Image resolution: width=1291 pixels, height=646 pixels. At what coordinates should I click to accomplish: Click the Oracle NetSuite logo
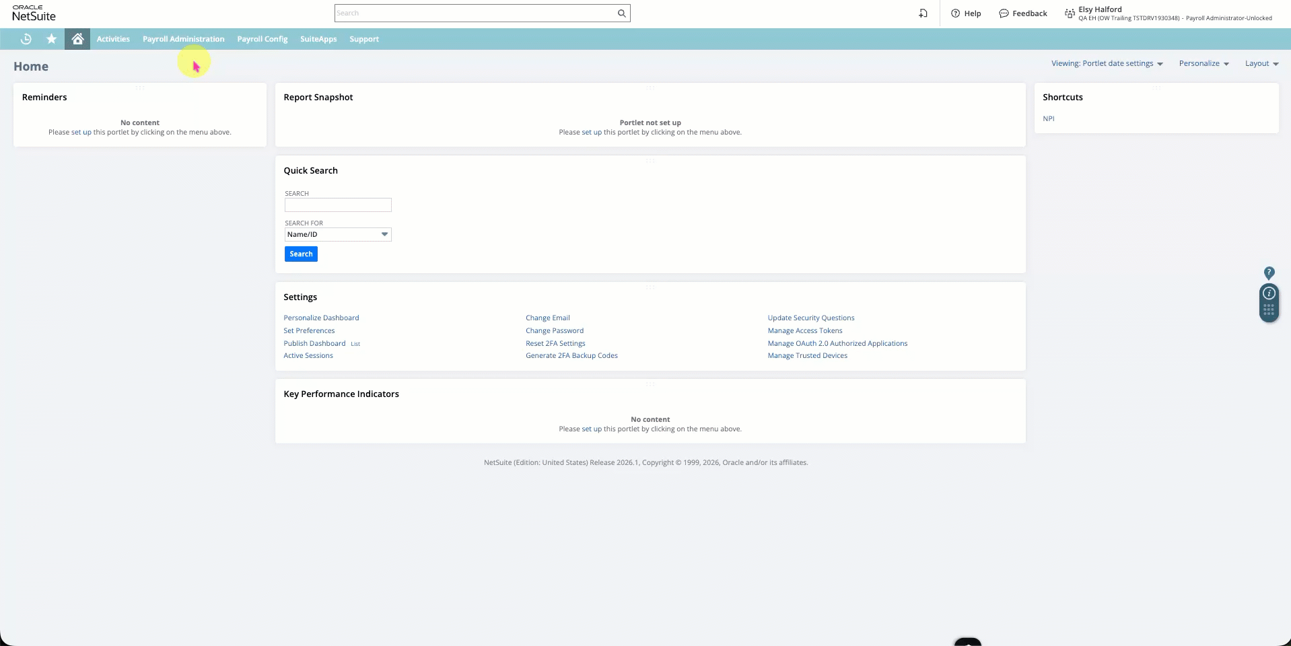coord(34,13)
